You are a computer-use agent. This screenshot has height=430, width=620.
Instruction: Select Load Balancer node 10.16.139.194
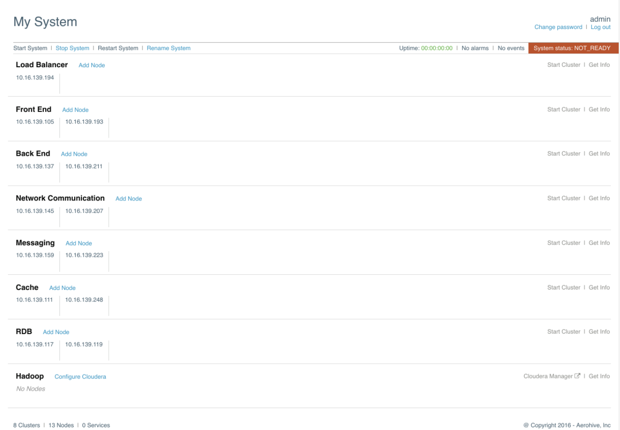[x=35, y=78]
